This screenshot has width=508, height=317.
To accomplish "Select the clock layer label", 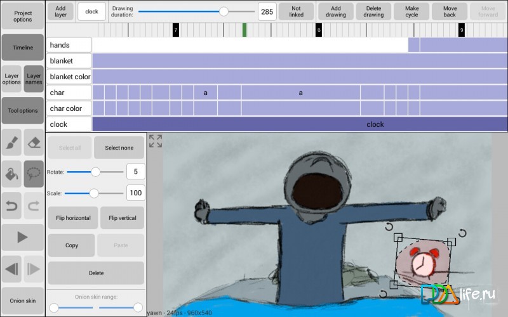I will 69,124.
